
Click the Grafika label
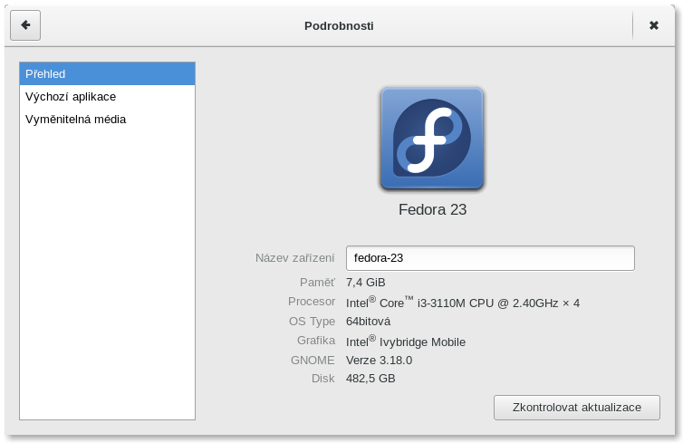316,340
